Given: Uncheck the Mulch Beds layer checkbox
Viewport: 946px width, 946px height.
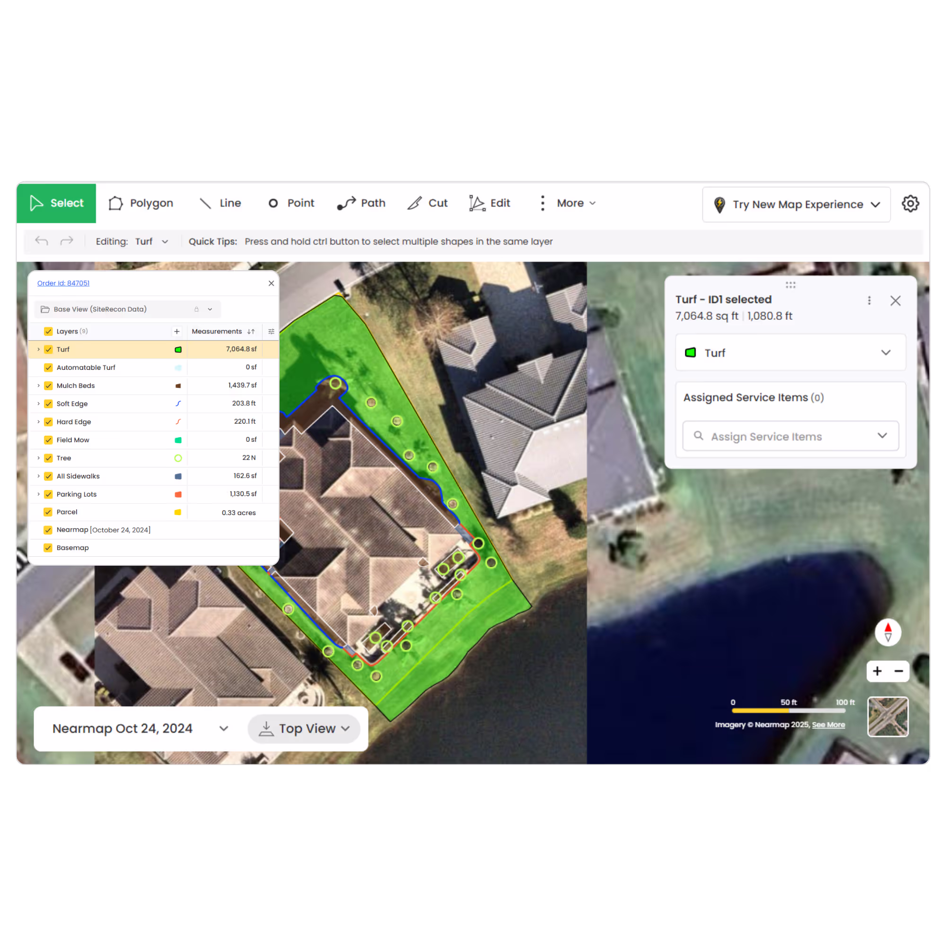Looking at the screenshot, I should [x=48, y=386].
